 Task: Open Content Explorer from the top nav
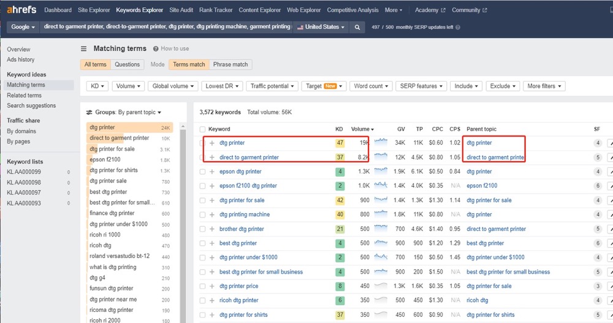click(259, 10)
